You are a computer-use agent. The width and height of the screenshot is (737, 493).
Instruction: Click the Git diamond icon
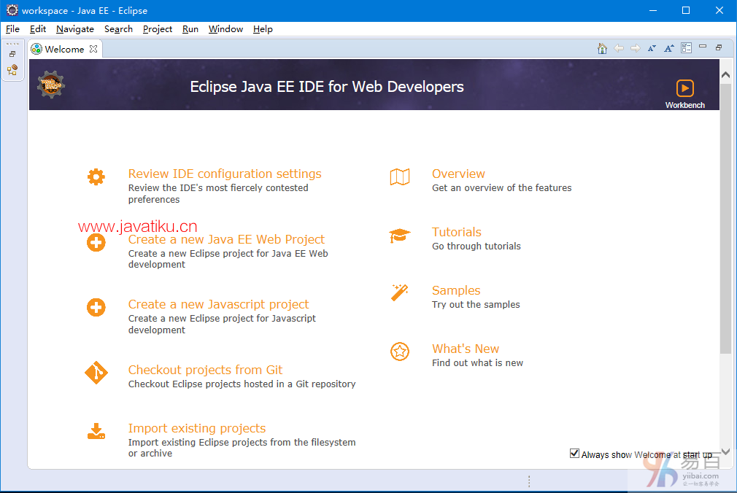96,373
